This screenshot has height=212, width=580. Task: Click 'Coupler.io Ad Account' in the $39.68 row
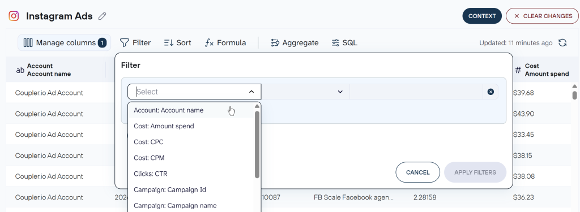pos(49,93)
